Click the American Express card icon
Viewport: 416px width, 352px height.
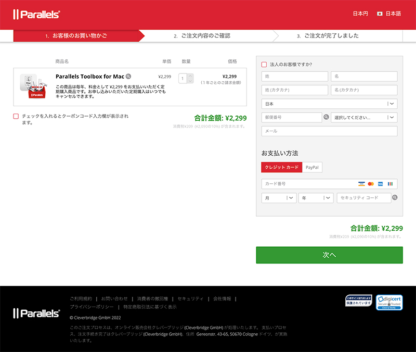coord(381,184)
